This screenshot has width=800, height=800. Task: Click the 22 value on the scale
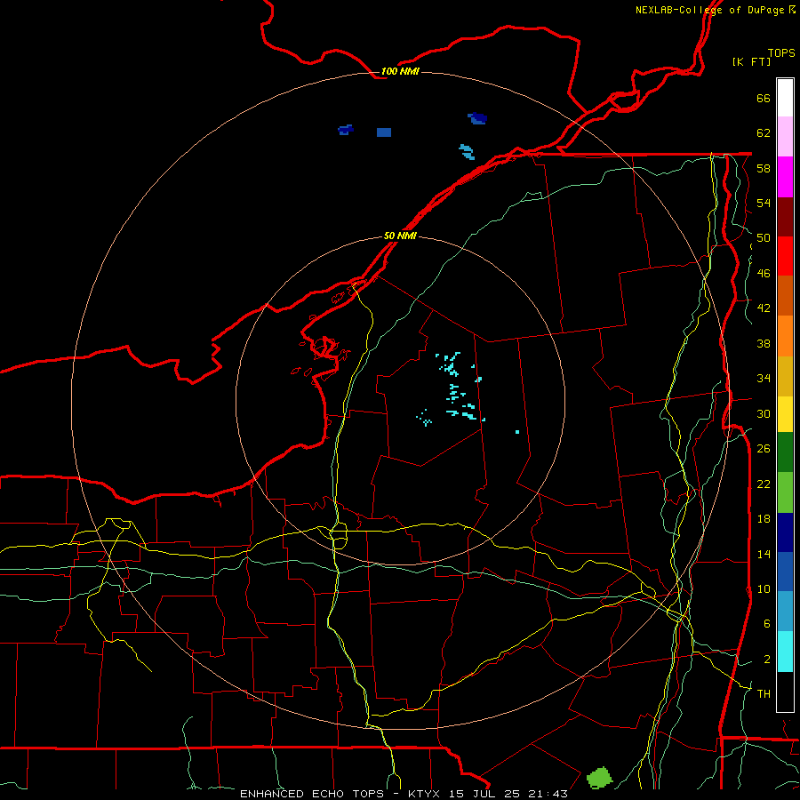pyautogui.click(x=764, y=484)
